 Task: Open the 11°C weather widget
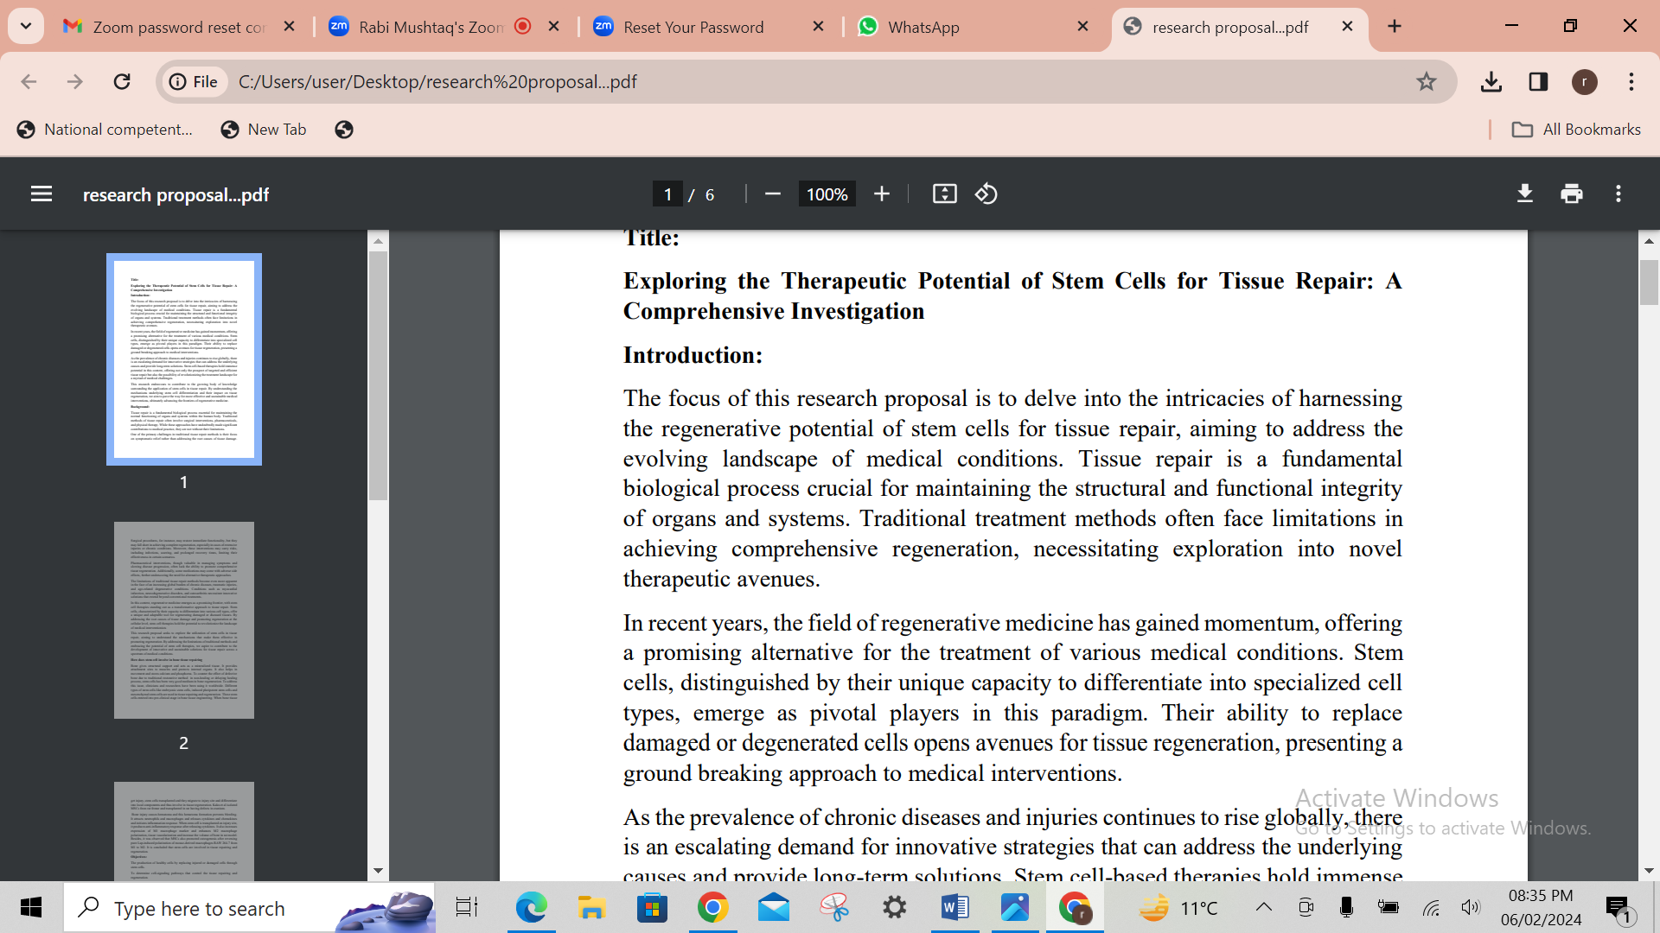tap(1178, 908)
